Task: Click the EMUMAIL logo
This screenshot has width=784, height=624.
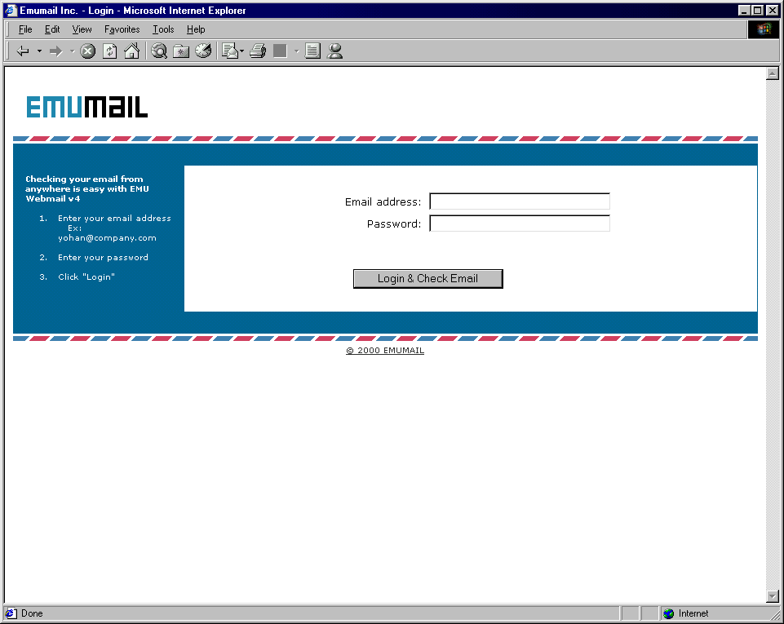Action: click(x=87, y=107)
